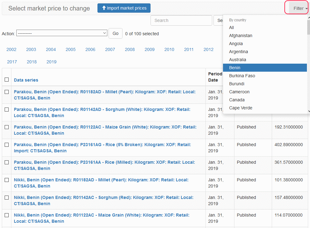
Task: Open year 2010 date filter
Action: coord(169,49)
